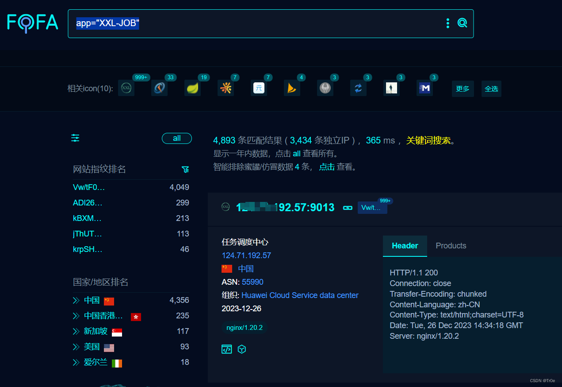This screenshot has height=387, width=562.
Task: Click the 更多 button for more icons
Action: pyautogui.click(x=463, y=89)
